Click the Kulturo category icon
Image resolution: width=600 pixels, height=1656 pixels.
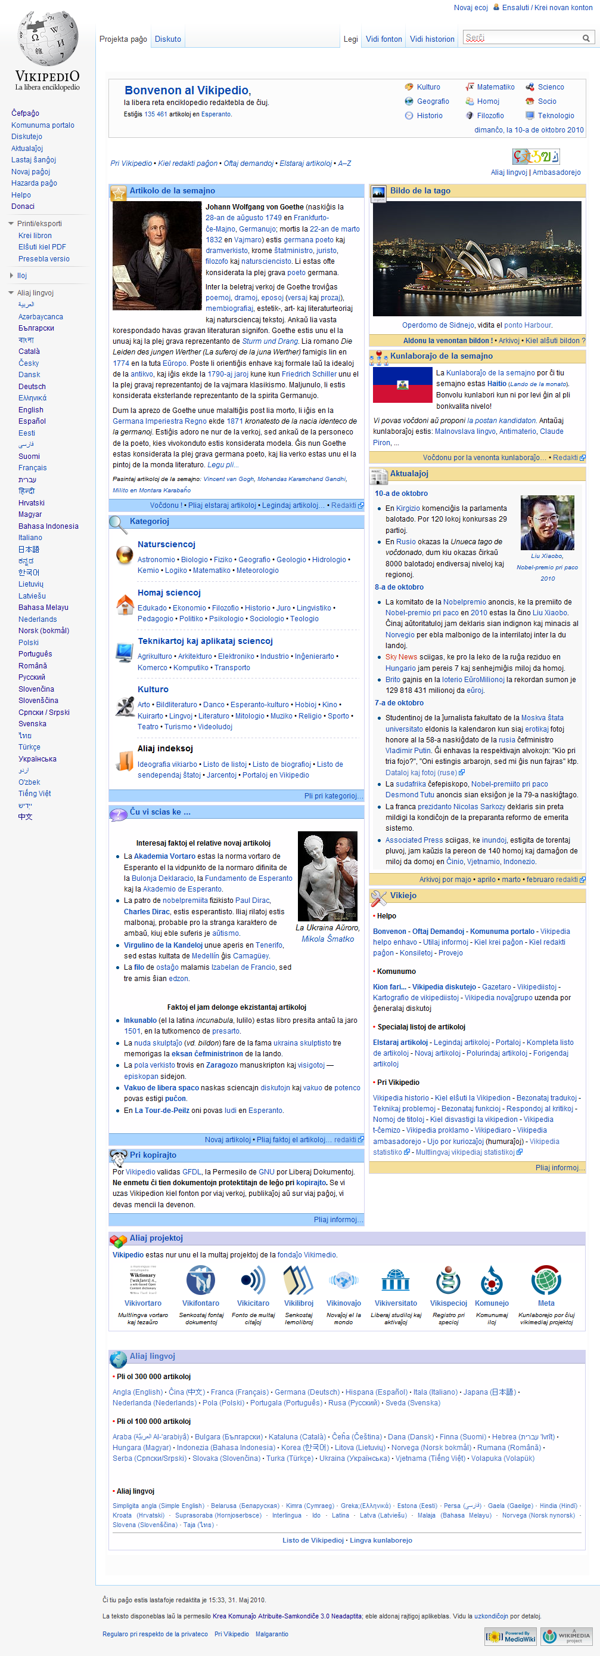(x=125, y=707)
